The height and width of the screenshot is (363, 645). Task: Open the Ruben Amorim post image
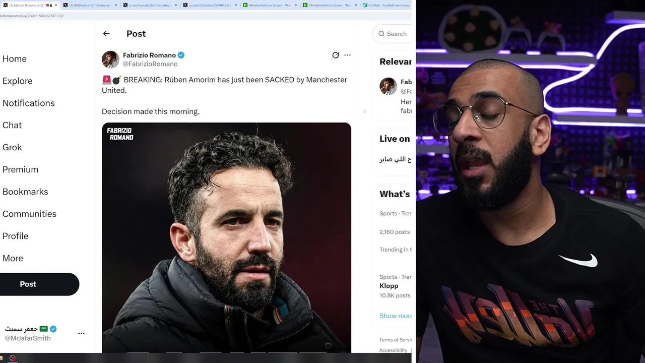pos(226,237)
